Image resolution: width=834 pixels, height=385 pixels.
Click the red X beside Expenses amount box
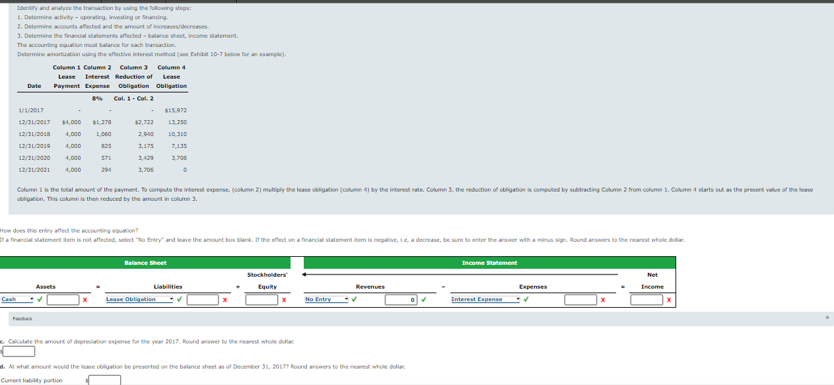pyautogui.click(x=604, y=299)
